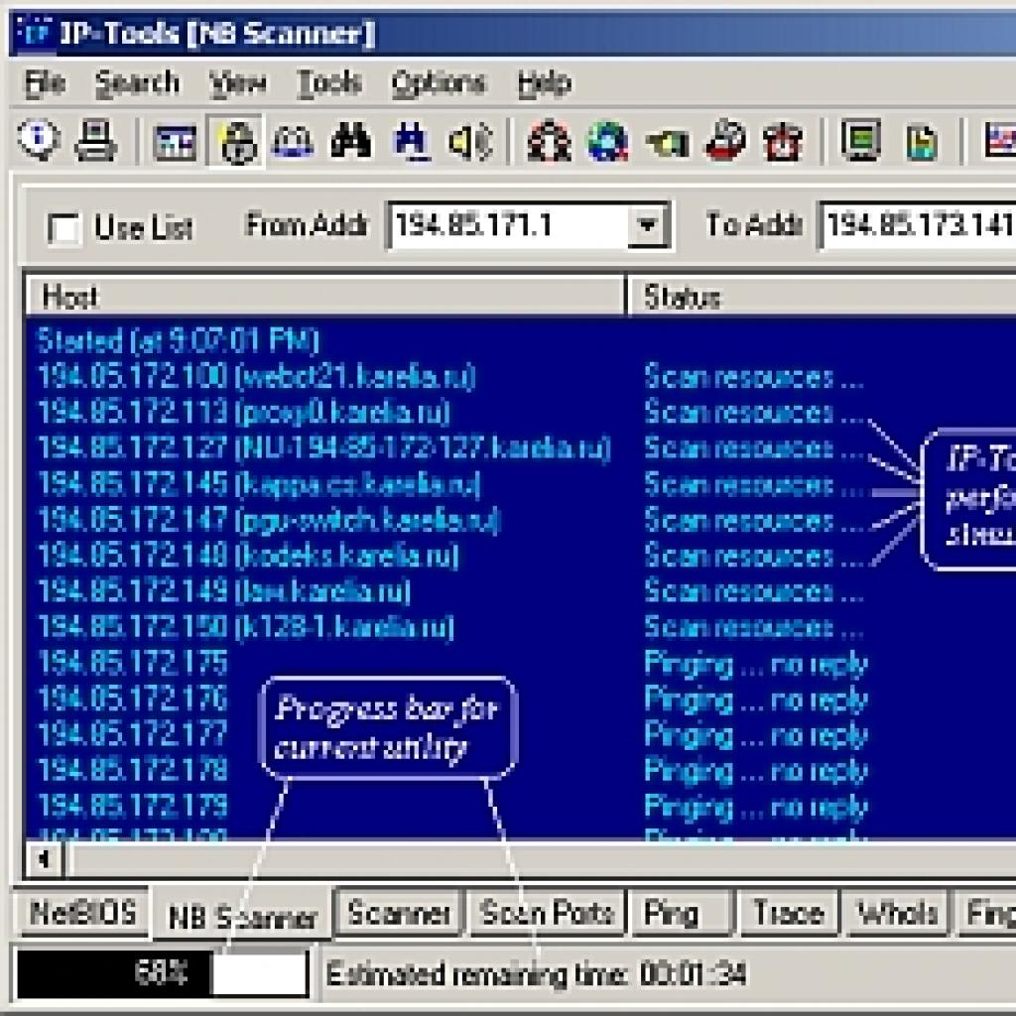Click the IP-Tools title bar application icon

pos(35,32)
